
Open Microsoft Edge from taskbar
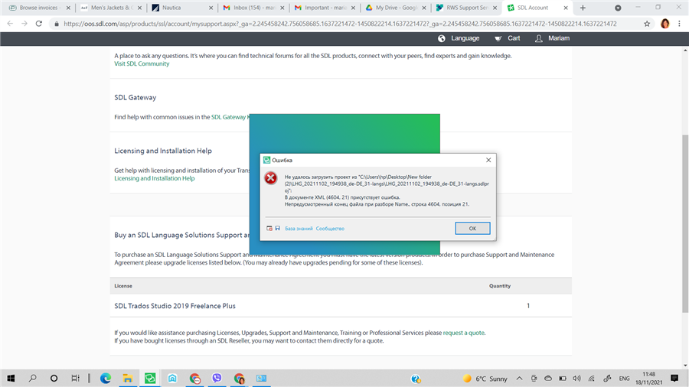pos(106,379)
